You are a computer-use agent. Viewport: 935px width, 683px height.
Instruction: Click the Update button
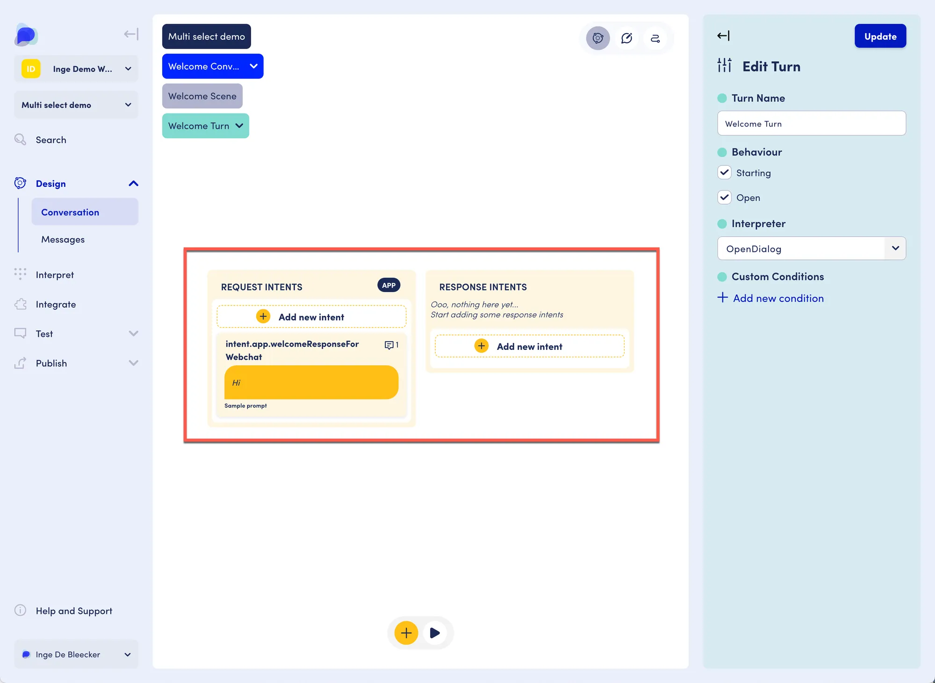coord(880,36)
